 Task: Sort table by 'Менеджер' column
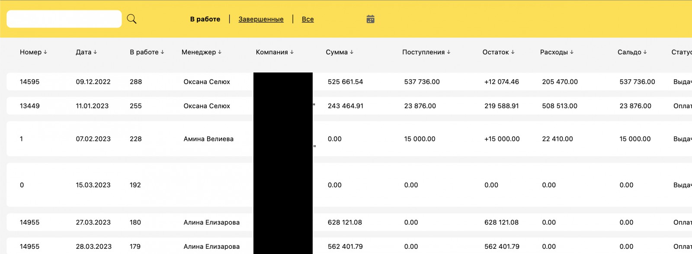tap(202, 52)
